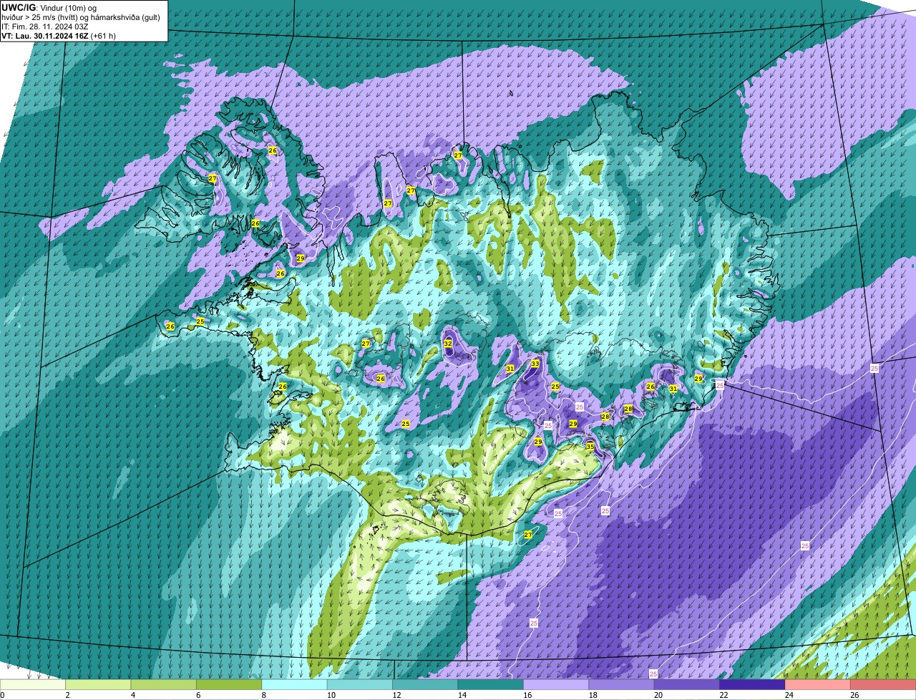Select the 8–10 m/s light cyan legend swatch
Image resolution: width=916 pixels, height=700 pixels.
point(295,685)
